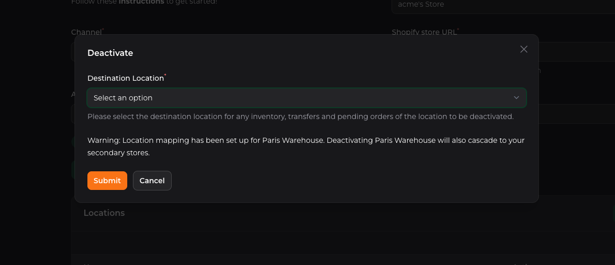Image resolution: width=615 pixels, height=265 pixels.
Task: Click the secondary stores warning line
Action: pos(118,153)
